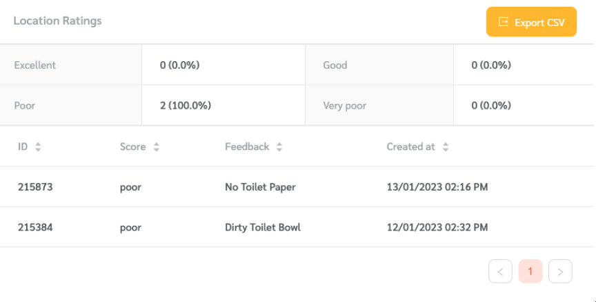Sort by Created at arrow icon
The height and width of the screenshot is (302, 596).
coord(446,147)
